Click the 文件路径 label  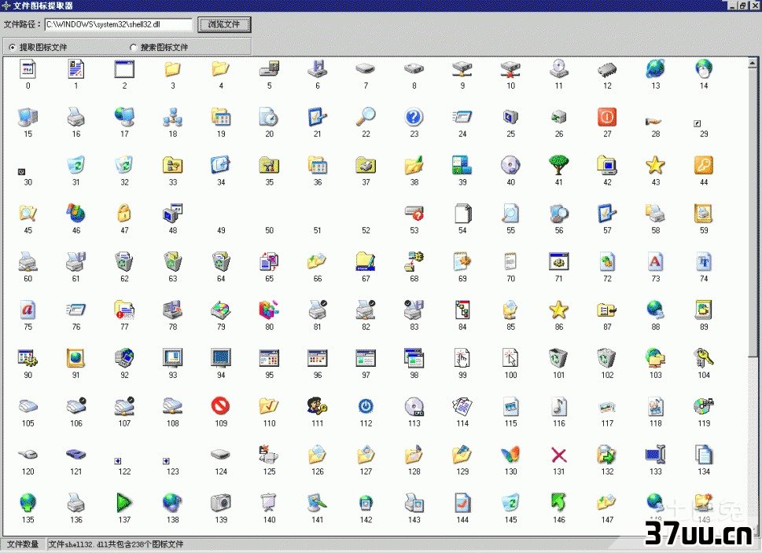(22, 24)
